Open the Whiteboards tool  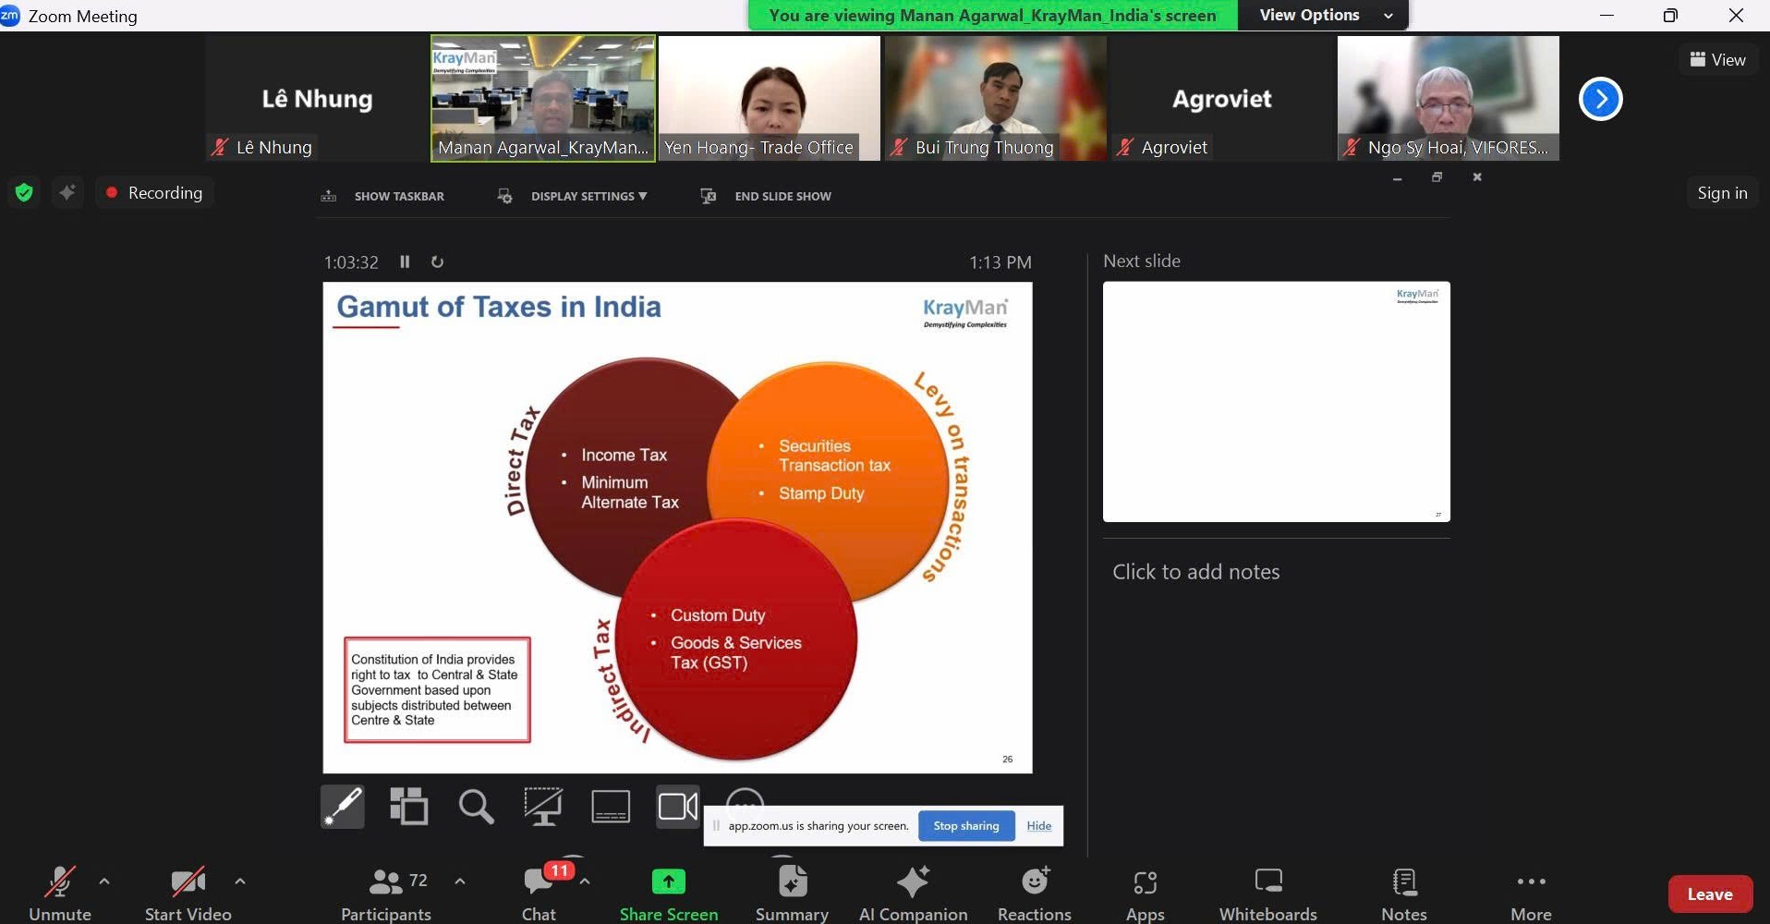pyautogui.click(x=1267, y=893)
